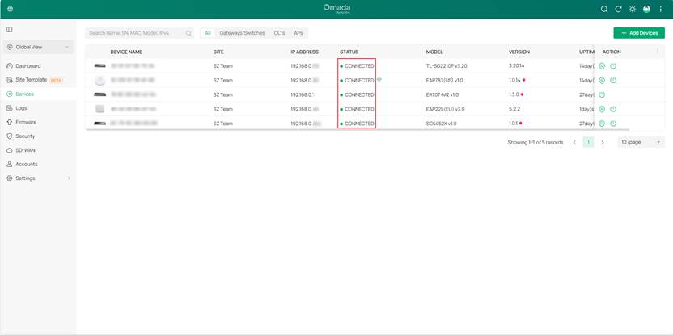Click the Add Devices button
Screen dimensions: 673x335
pos(638,33)
